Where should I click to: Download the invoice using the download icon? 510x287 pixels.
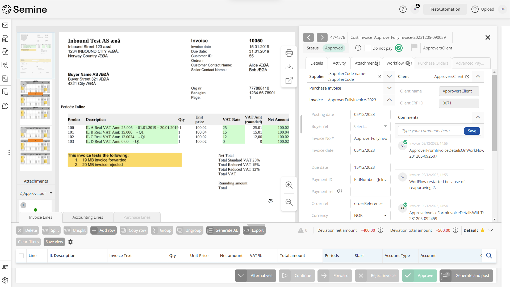[289, 67]
